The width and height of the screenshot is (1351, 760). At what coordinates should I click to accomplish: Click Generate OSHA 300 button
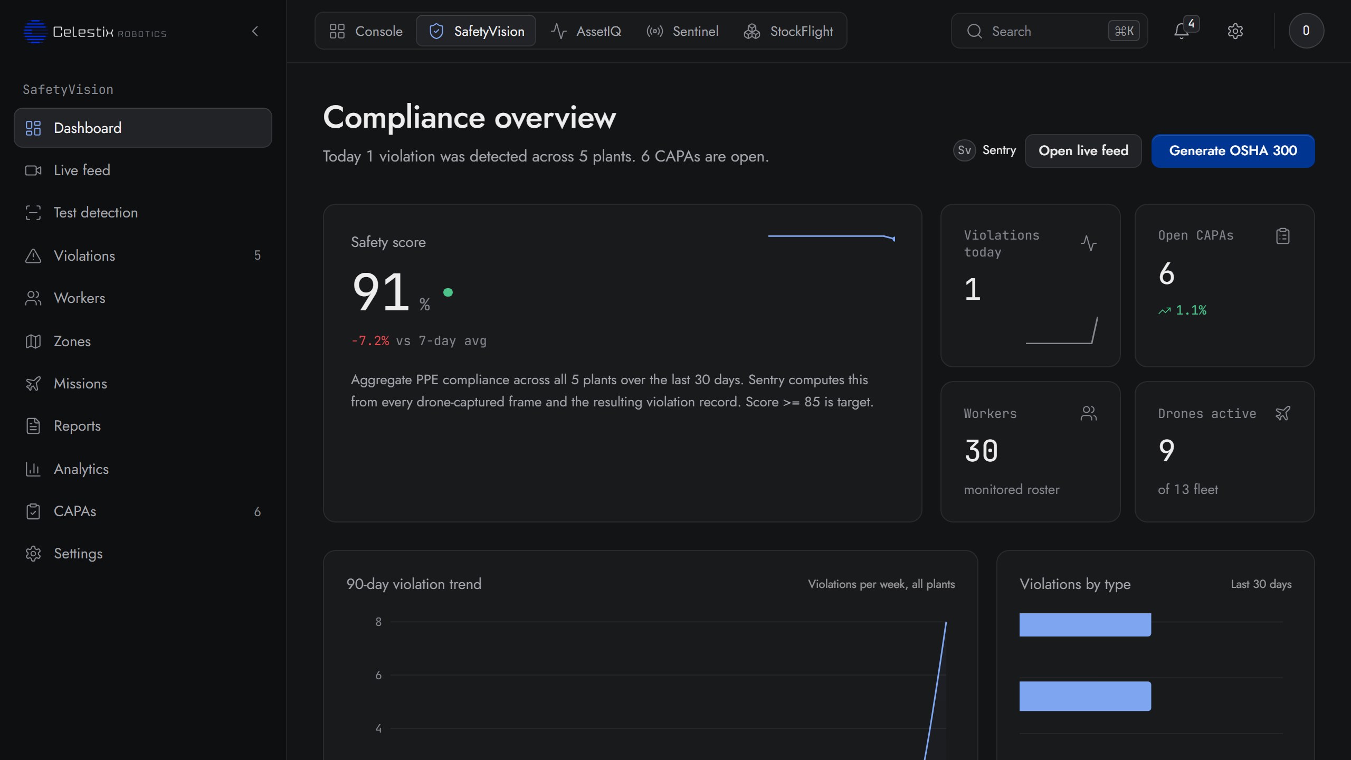coord(1233,151)
